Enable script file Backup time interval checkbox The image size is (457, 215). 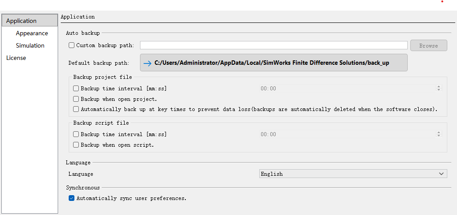pyautogui.click(x=76, y=134)
